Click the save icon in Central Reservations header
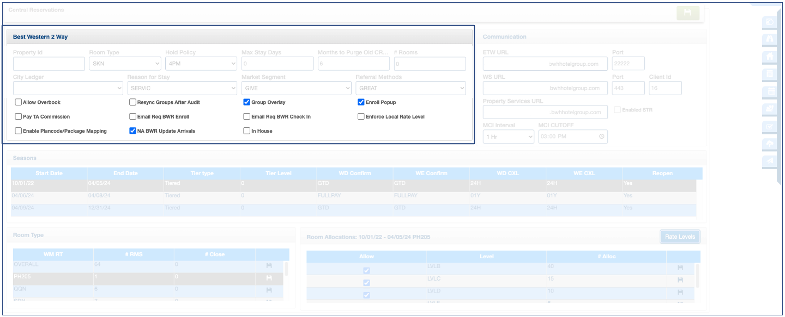785x317 pixels. point(687,13)
